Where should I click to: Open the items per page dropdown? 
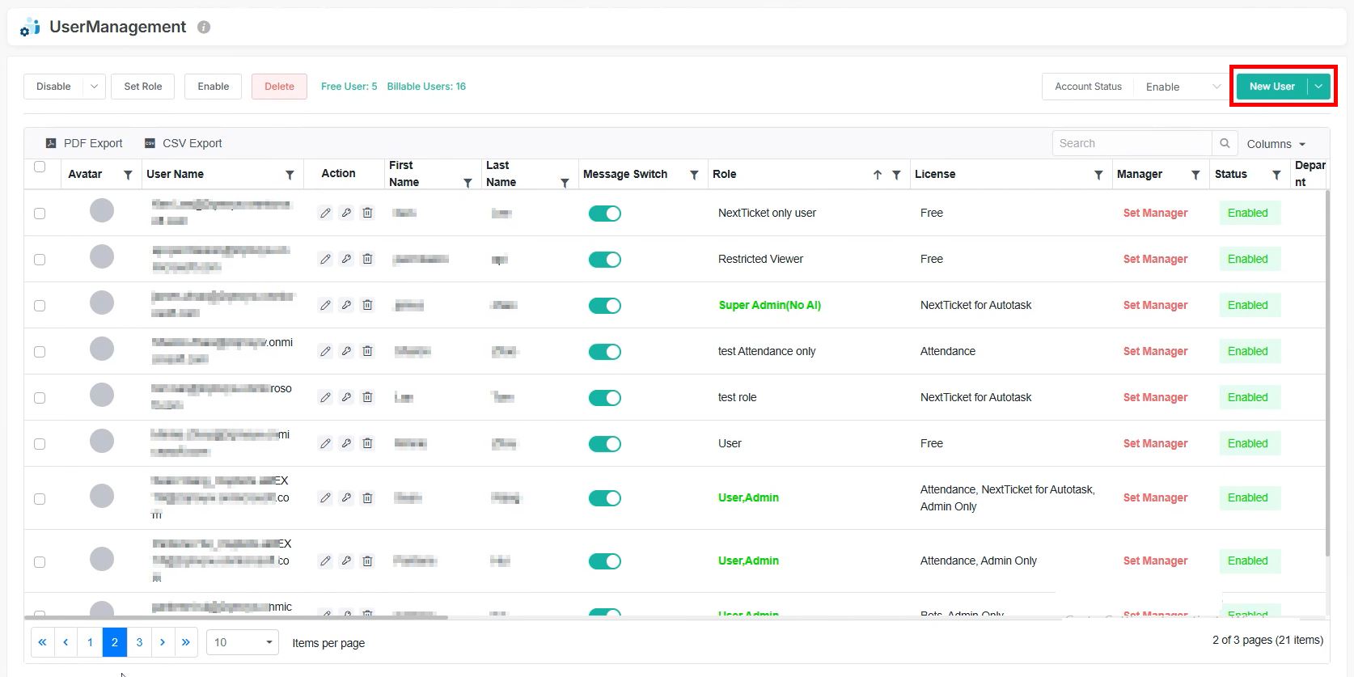[x=242, y=642]
